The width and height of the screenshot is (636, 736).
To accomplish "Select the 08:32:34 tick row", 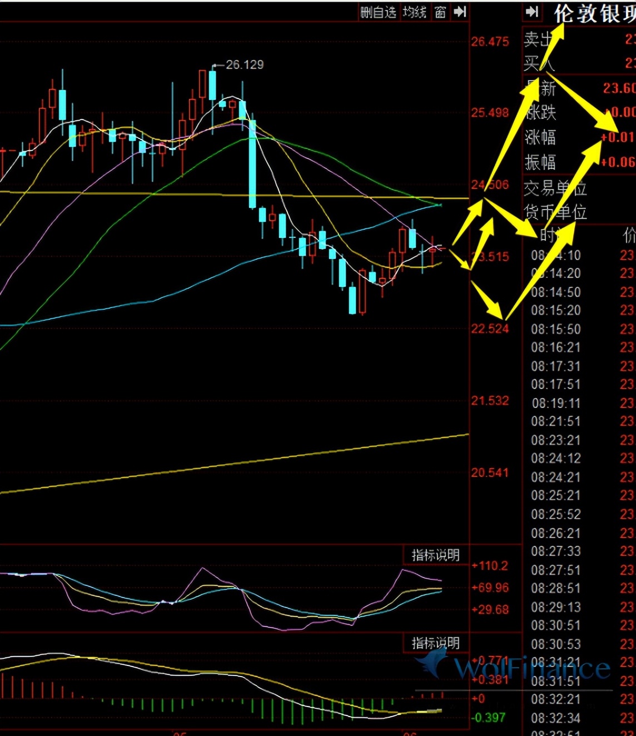I will pyautogui.click(x=582, y=718).
